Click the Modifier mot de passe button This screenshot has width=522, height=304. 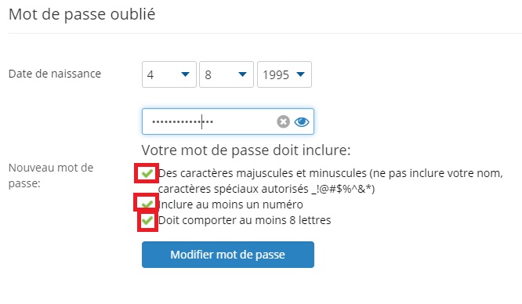(228, 255)
